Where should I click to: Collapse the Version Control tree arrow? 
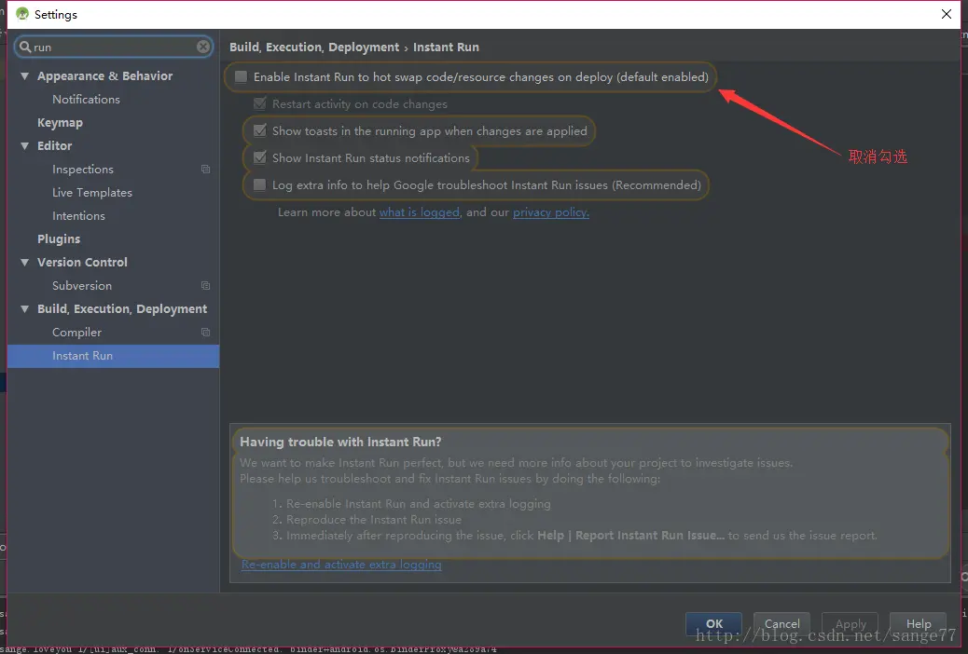[x=24, y=262]
